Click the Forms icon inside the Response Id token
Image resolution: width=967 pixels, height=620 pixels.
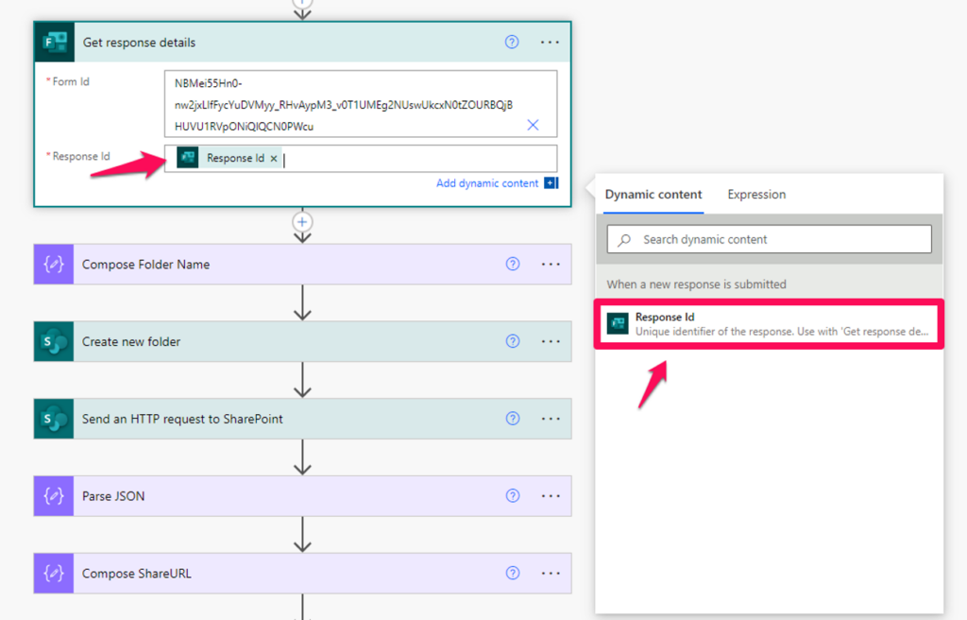pyautogui.click(x=188, y=158)
